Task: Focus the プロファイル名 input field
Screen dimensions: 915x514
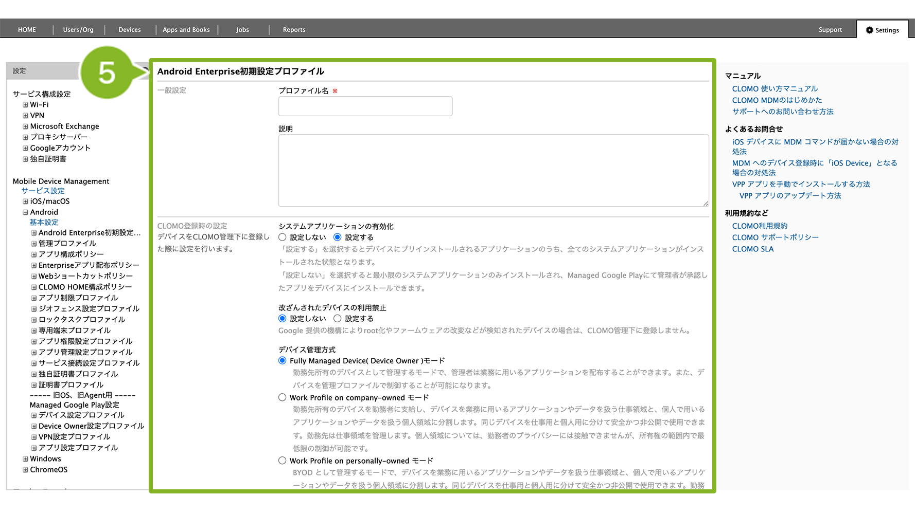Action: pos(365,106)
